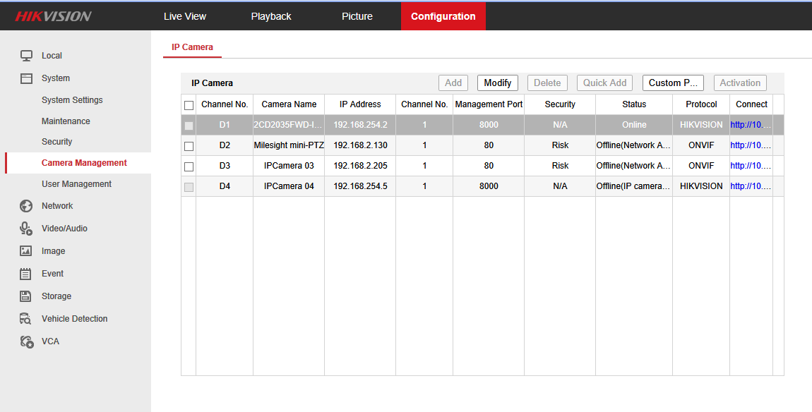The height and width of the screenshot is (412, 812).
Task: Select the checkbox for camera D3
Action: coord(189,166)
